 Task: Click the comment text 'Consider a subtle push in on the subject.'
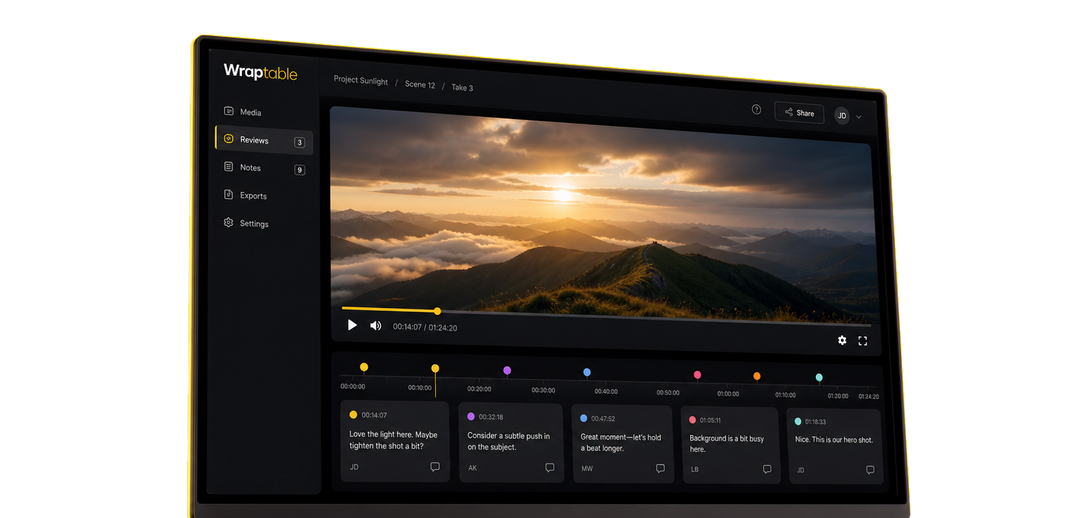[509, 442]
